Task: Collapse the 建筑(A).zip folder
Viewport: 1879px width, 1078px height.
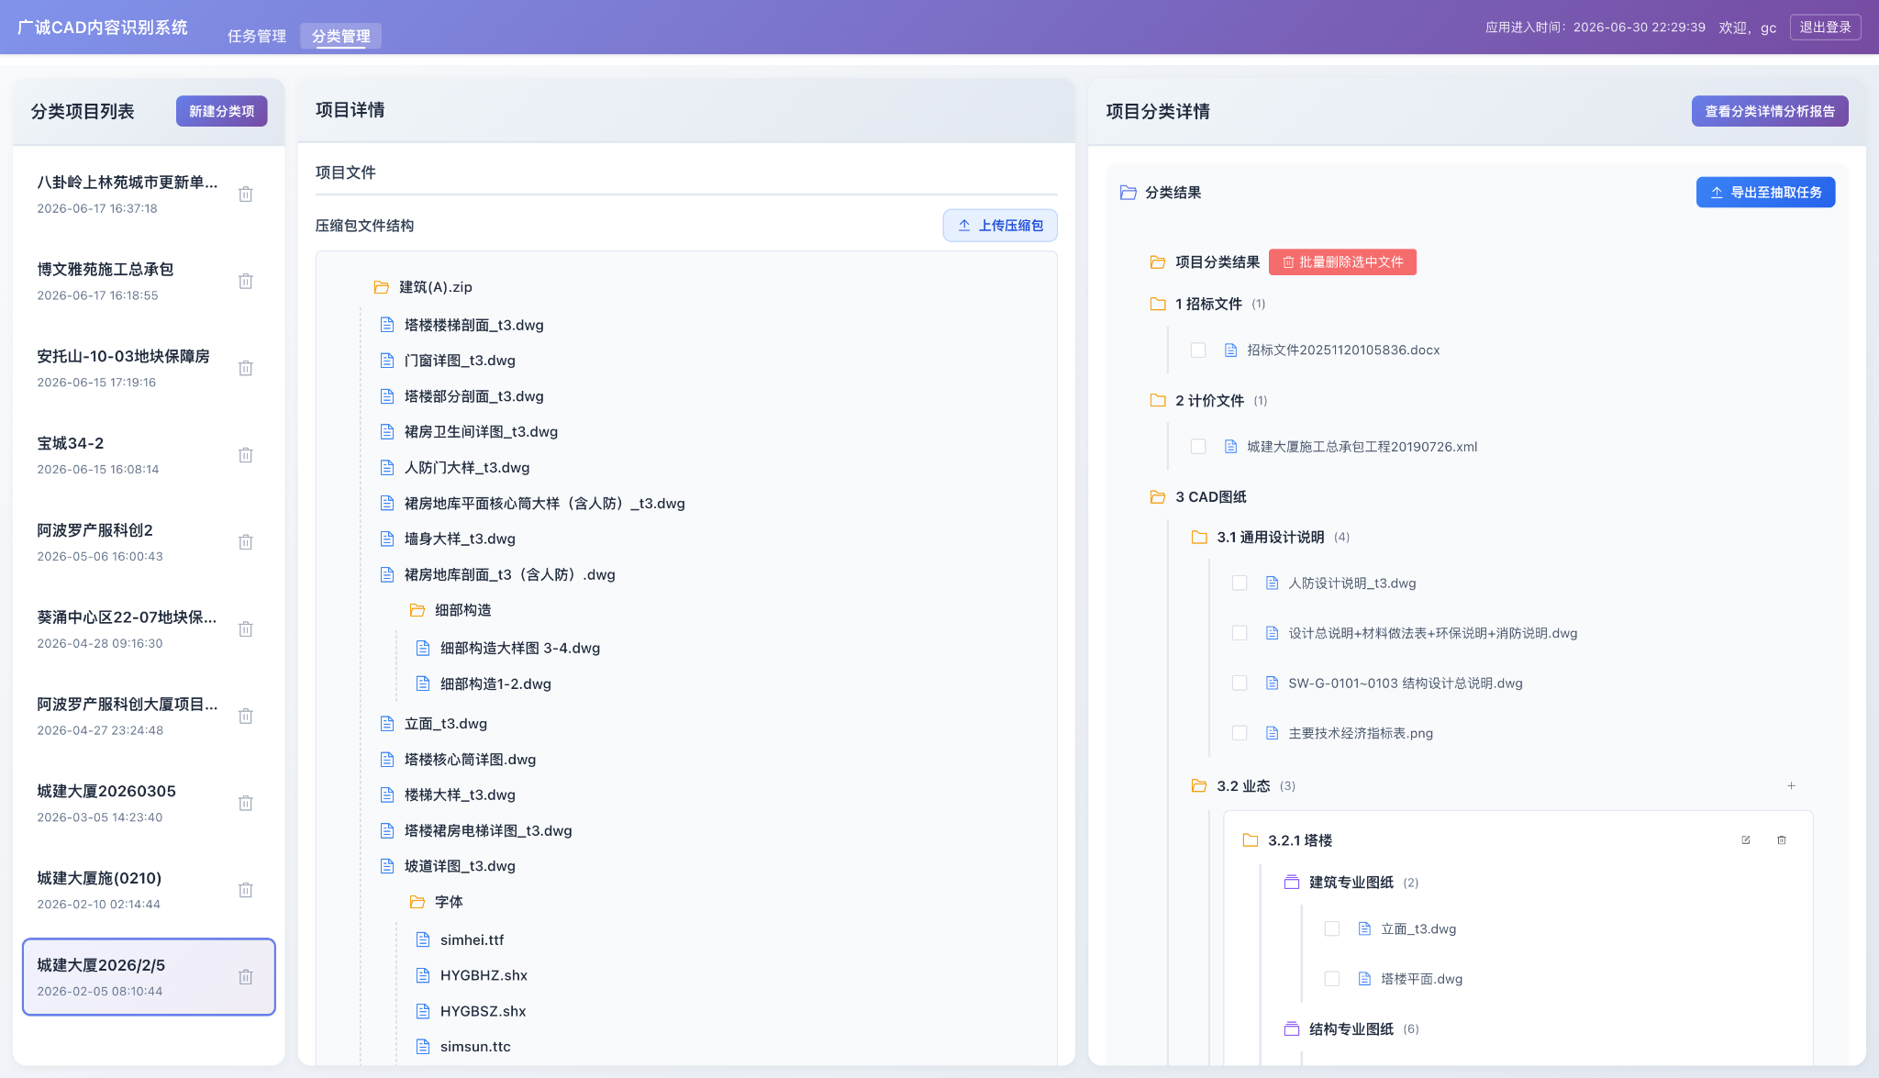Action: click(x=382, y=287)
